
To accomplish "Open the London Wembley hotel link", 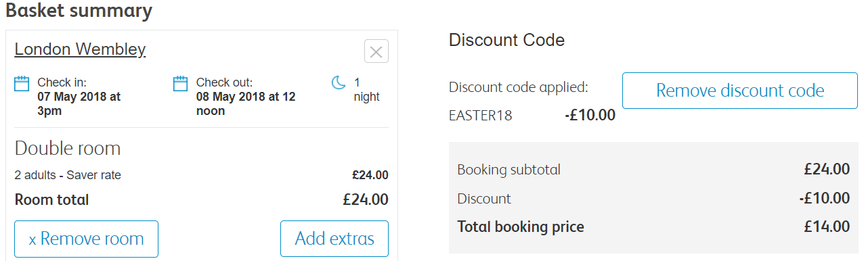I will [x=80, y=49].
